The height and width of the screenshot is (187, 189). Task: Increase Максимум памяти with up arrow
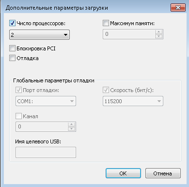158,31
